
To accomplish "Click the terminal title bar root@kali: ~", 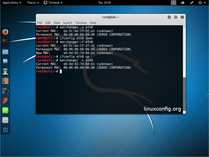I will click(x=111, y=17).
